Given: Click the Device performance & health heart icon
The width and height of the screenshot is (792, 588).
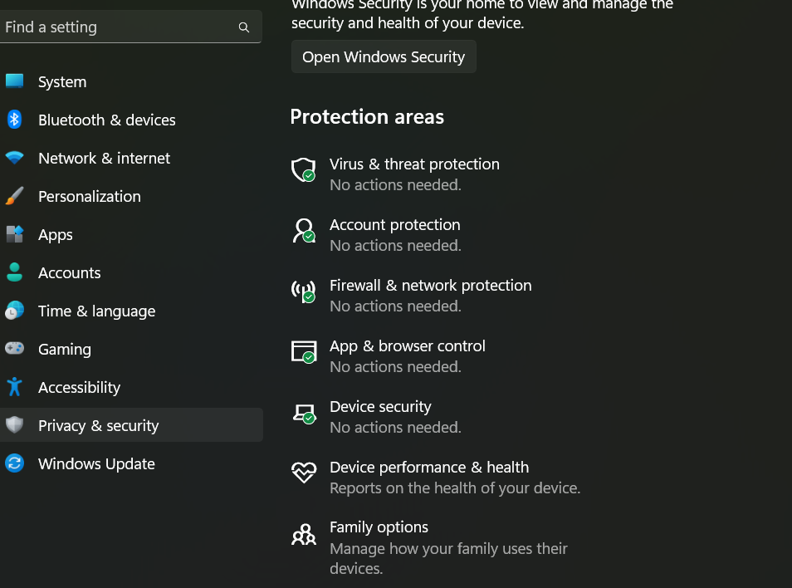Looking at the screenshot, I should coord(304,473).
